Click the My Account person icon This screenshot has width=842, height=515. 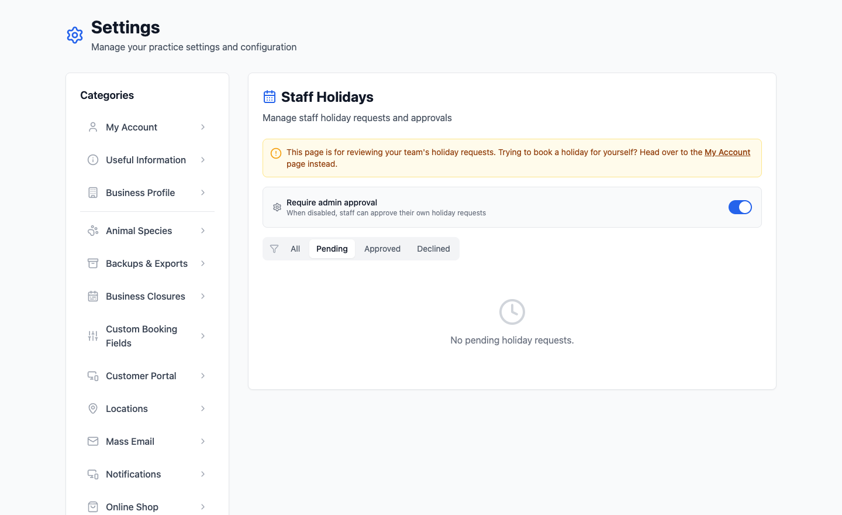(93, 127)
